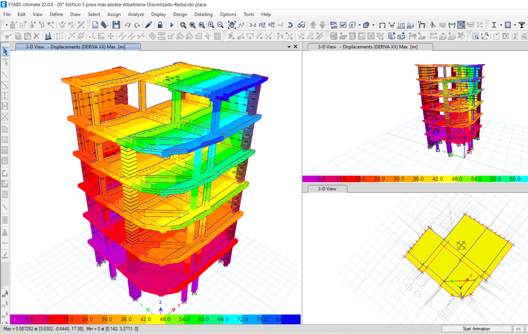Image resolution: width=528 pixels, height=334 pixels.
Task: Click the Zoom In plus icon
Action: coord(211,25)
